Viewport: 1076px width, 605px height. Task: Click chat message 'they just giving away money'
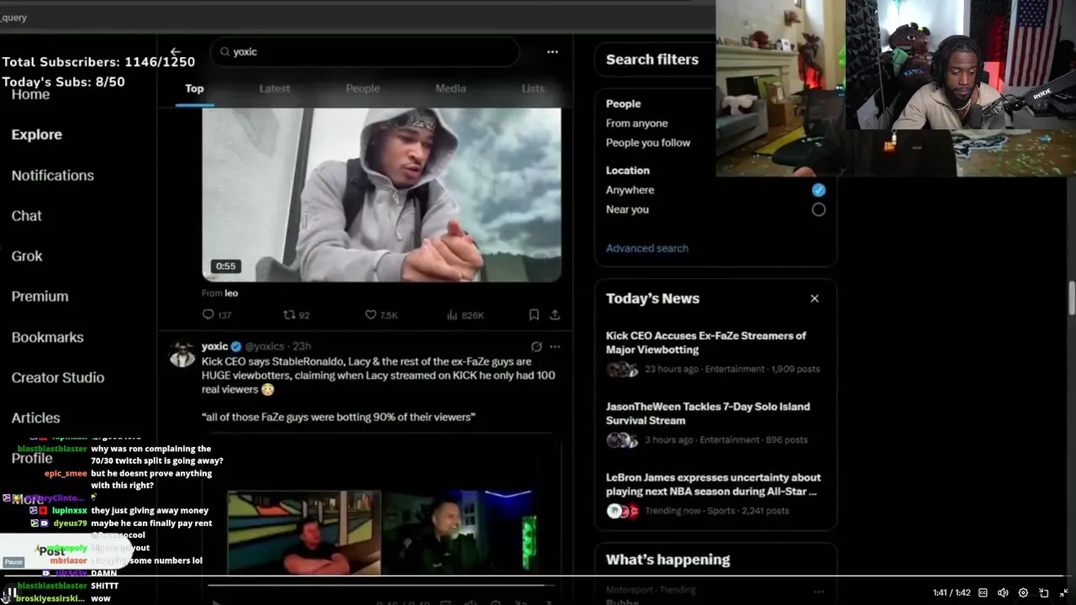[x=150, y=511]
